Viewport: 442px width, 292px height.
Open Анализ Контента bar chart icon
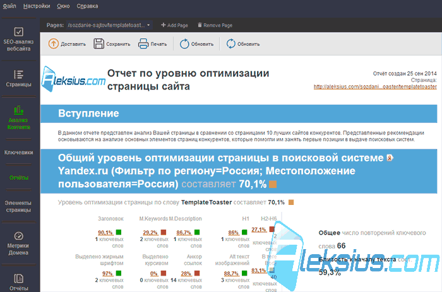pyautogui.click(x=18, y=110)
